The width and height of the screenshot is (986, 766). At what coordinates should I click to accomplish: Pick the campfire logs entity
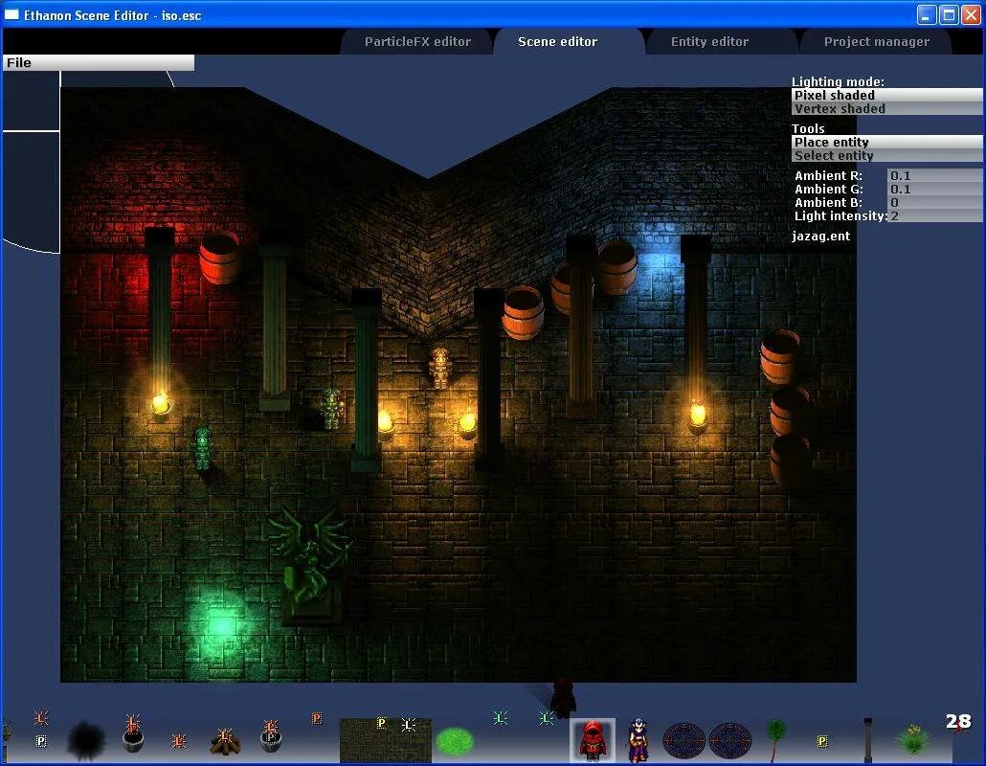pos(225,741)
